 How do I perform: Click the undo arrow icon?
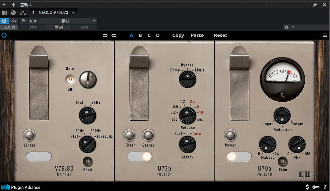[x=105, y=35]
